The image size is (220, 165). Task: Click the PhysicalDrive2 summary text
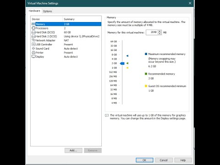pos(82,36)
